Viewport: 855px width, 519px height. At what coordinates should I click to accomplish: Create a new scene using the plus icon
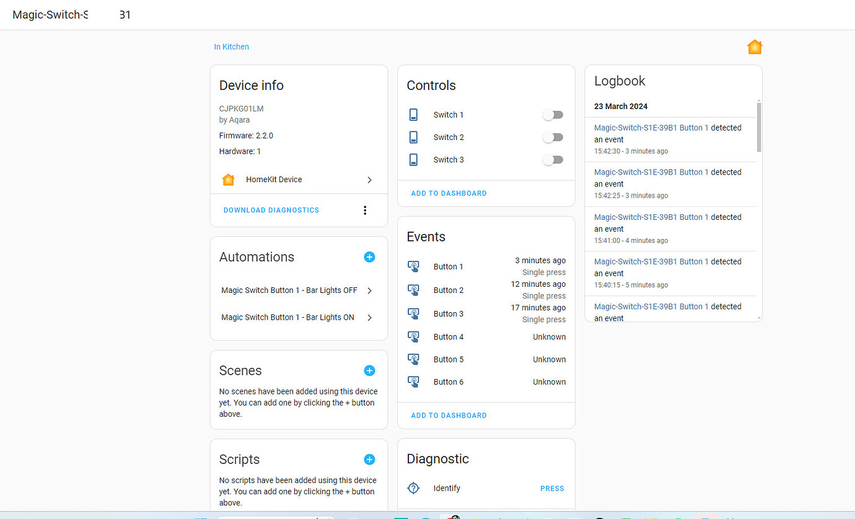(x=369, y=370)
